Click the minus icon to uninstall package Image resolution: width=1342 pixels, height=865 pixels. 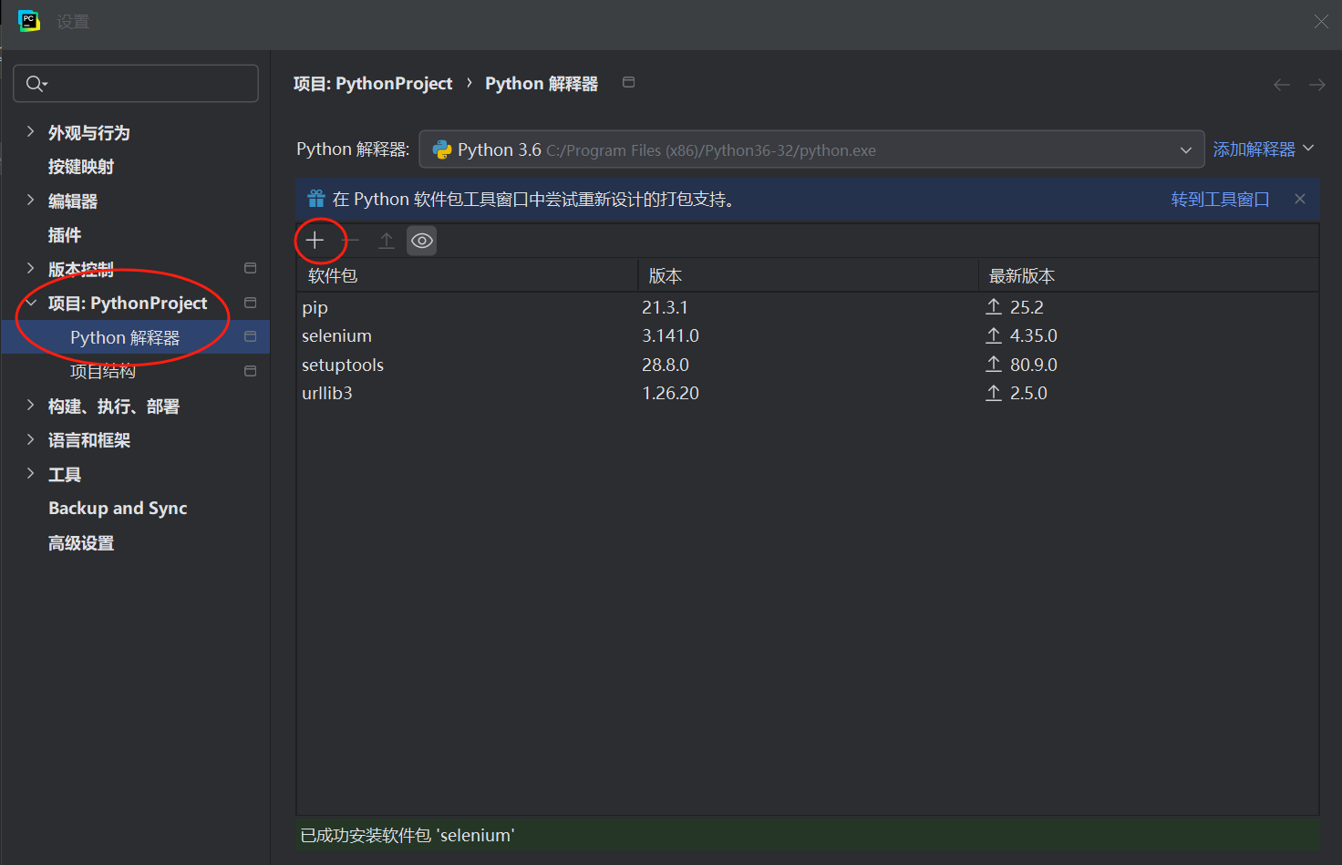coord(351,241)
